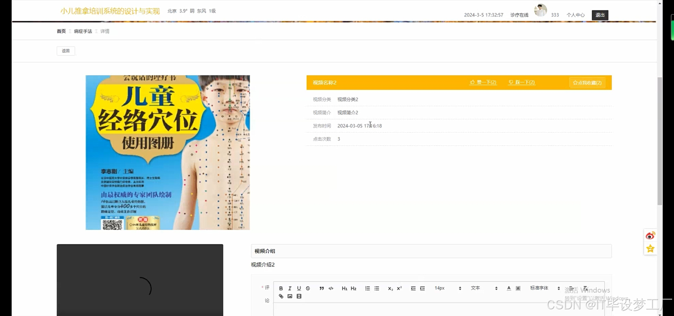
Task: Apply strikethrough formatting in editor
Action: 308,288
